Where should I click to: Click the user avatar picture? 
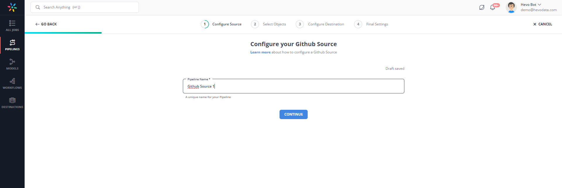[x=511, y=7]
